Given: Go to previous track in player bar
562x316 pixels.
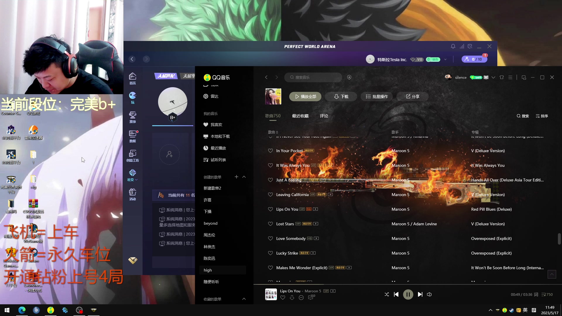Looking at the screenshot, I should 396,294.
